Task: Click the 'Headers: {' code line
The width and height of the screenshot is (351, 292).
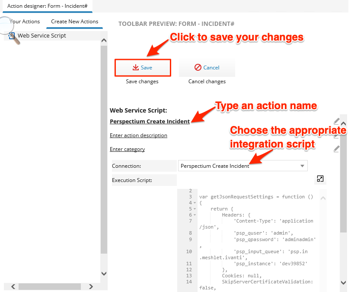Action: point(236,215)
